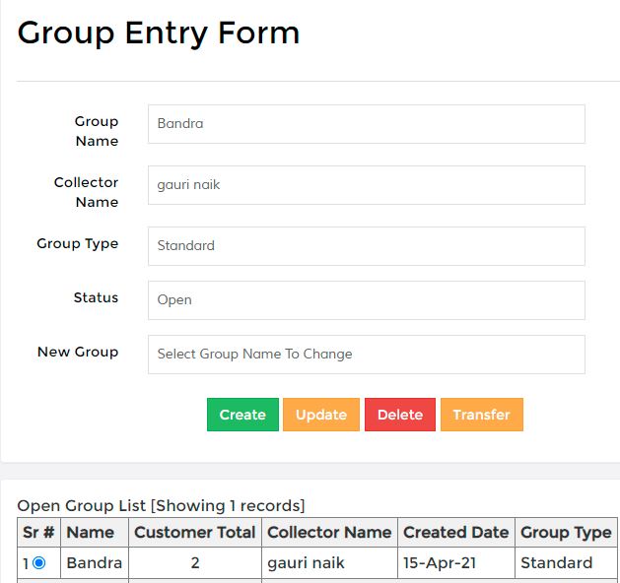The width and height of the screenshot is (620, 583).
Task: Click the 15-Apr-21 date cell
Action: (456, 563)
